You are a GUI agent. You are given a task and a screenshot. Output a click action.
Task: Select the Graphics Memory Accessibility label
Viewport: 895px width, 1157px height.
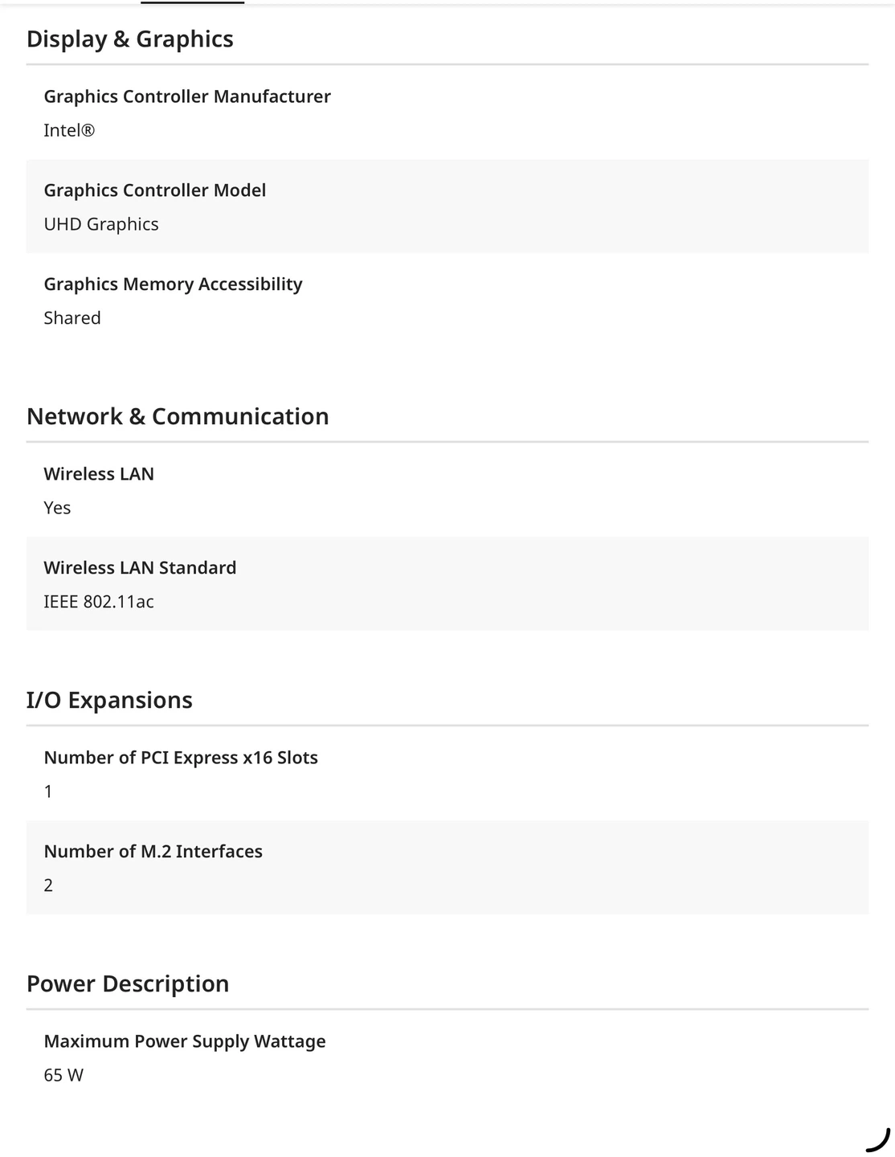click(173, 284)
